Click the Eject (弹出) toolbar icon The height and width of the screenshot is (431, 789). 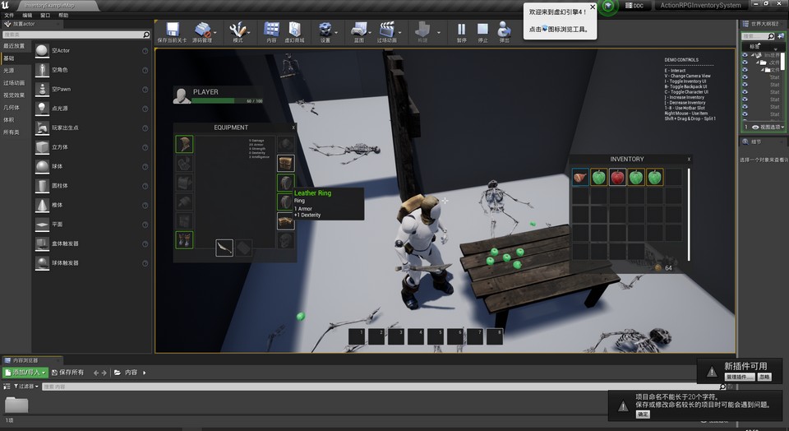pos(504,31)
